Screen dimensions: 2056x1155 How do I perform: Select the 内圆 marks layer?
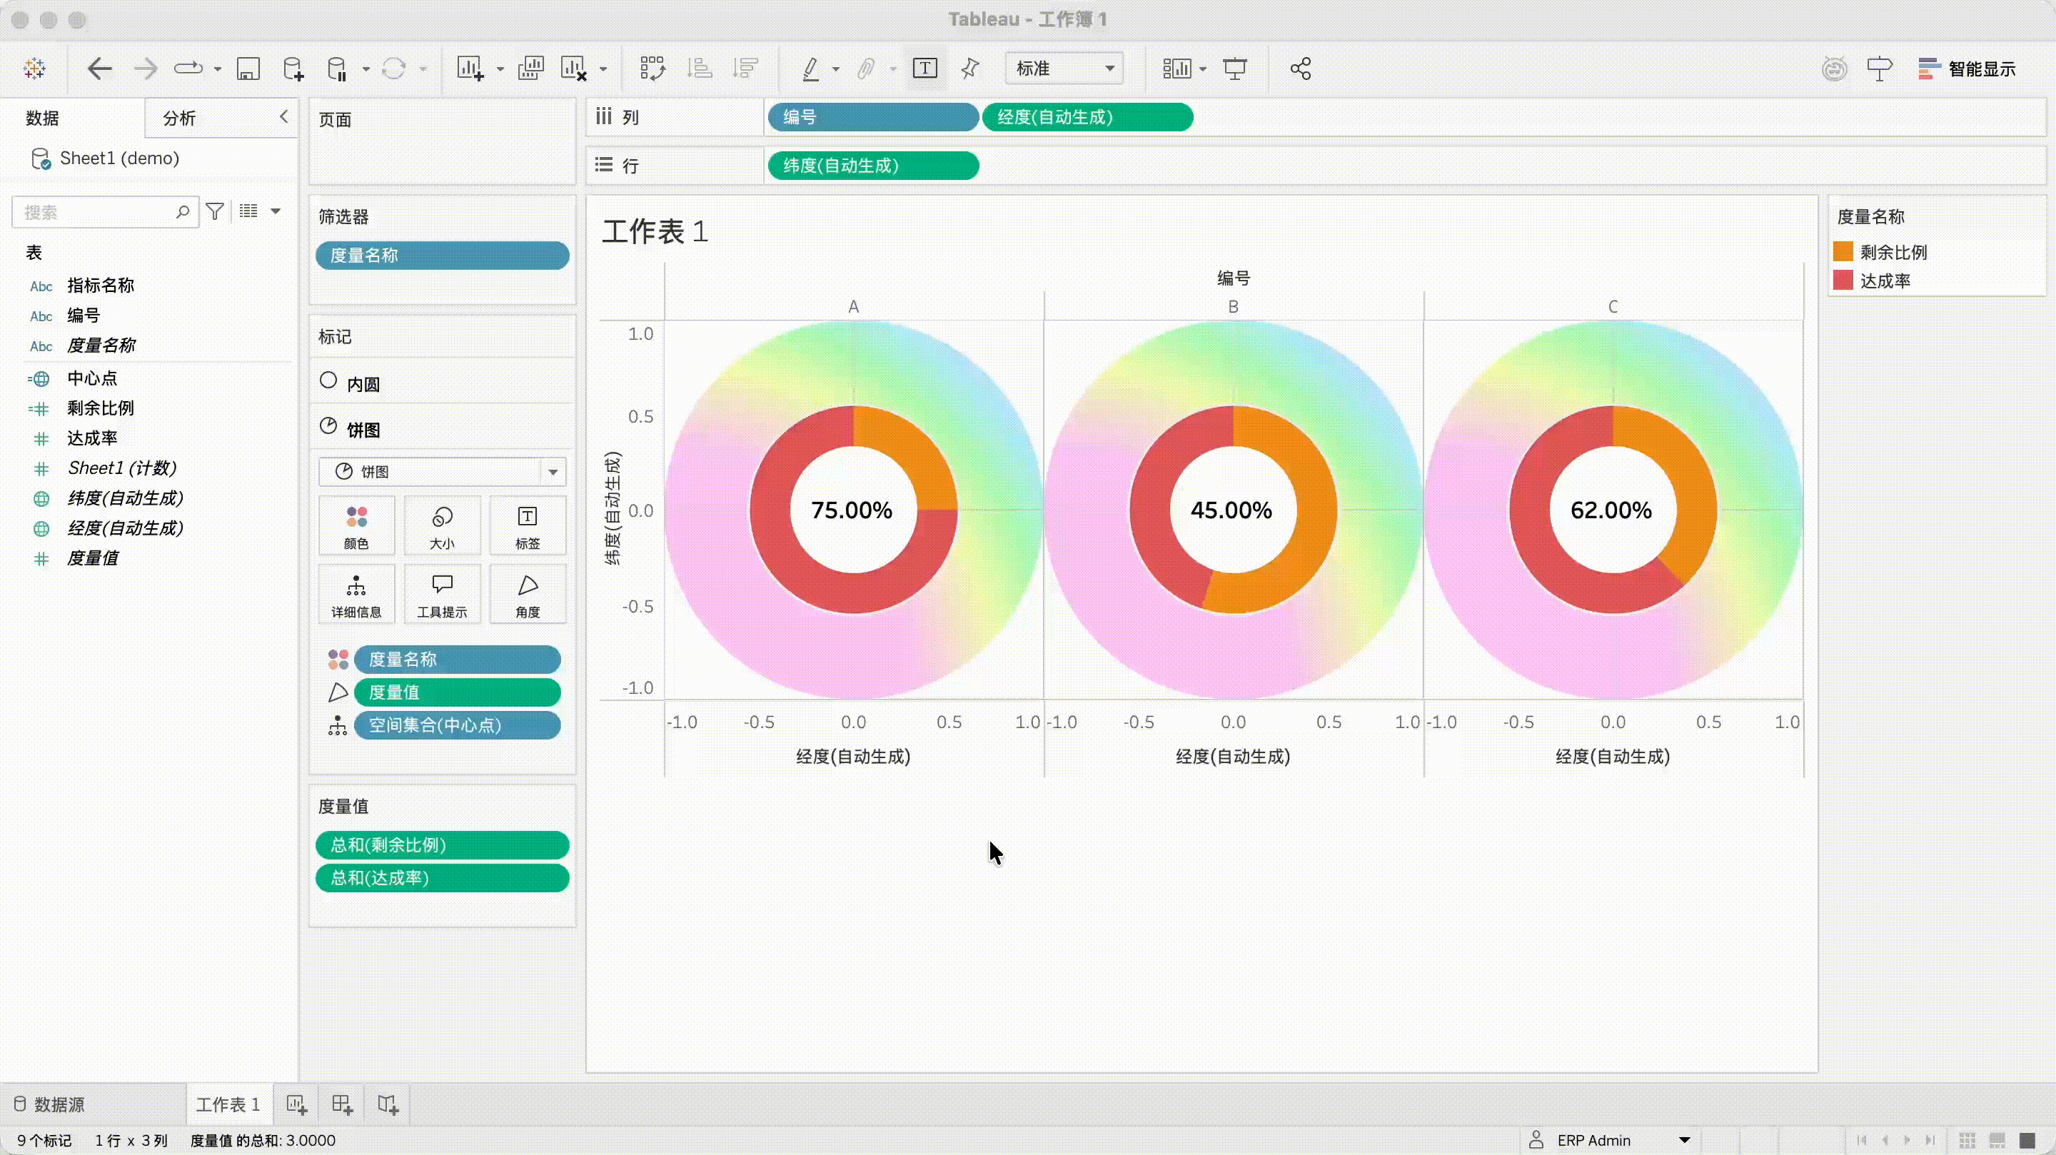(x=363, y=384)
